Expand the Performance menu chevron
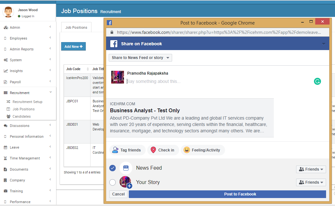This screenshot has height=206, width=335. [x=50, y=201]
